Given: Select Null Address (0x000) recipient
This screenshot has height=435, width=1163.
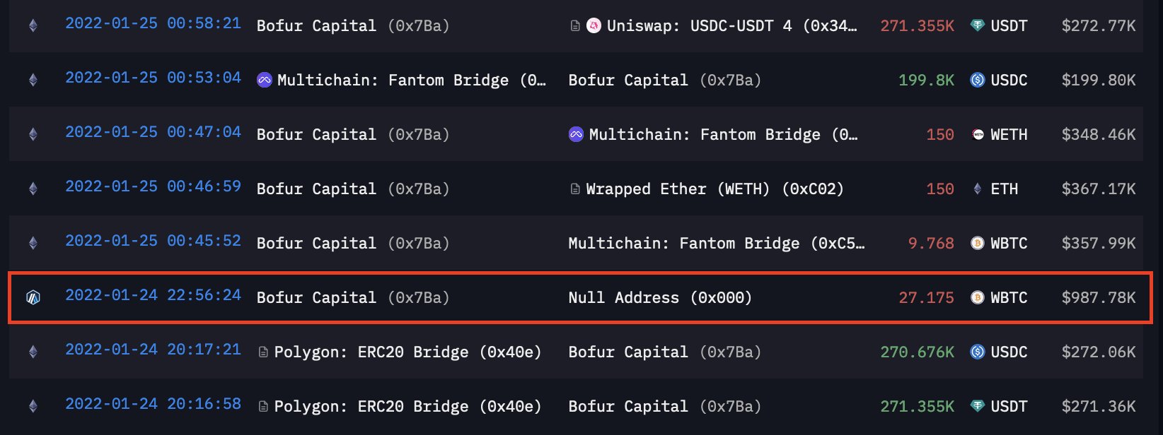Looking at the screenshot, I should [659, 298].
